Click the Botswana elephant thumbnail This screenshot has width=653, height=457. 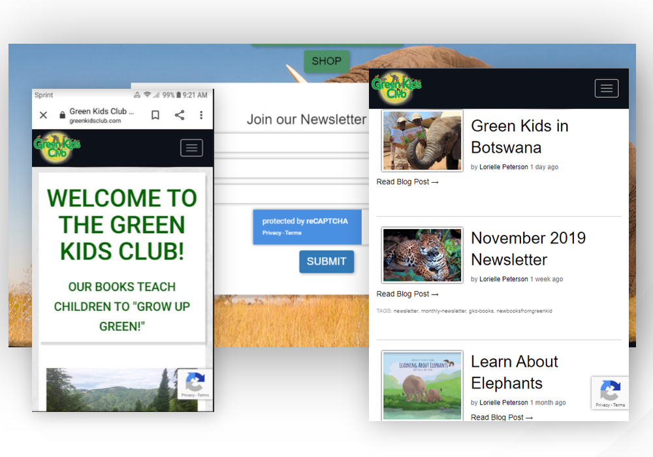[x=422, y=140]
